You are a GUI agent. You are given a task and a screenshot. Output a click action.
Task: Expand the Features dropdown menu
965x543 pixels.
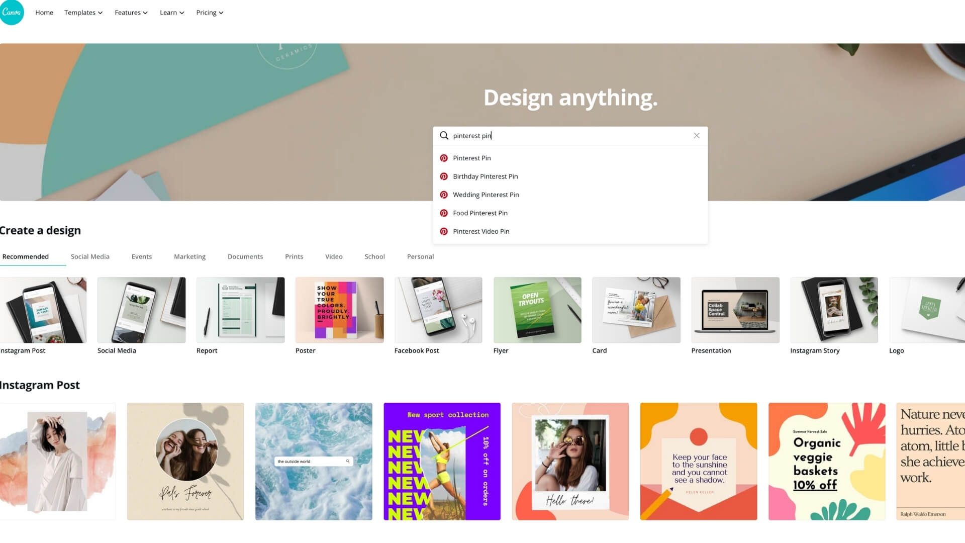tap(131, 13)
